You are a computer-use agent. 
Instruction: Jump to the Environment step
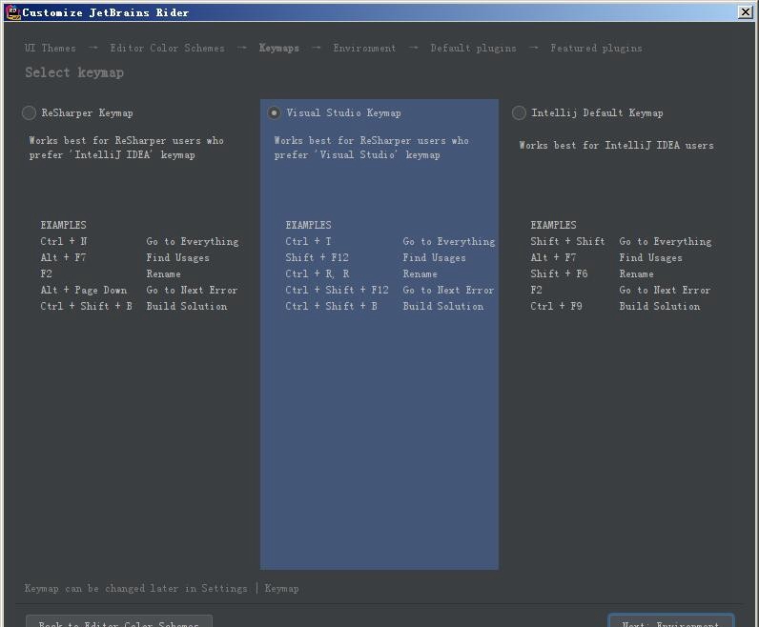pos(364,48)
